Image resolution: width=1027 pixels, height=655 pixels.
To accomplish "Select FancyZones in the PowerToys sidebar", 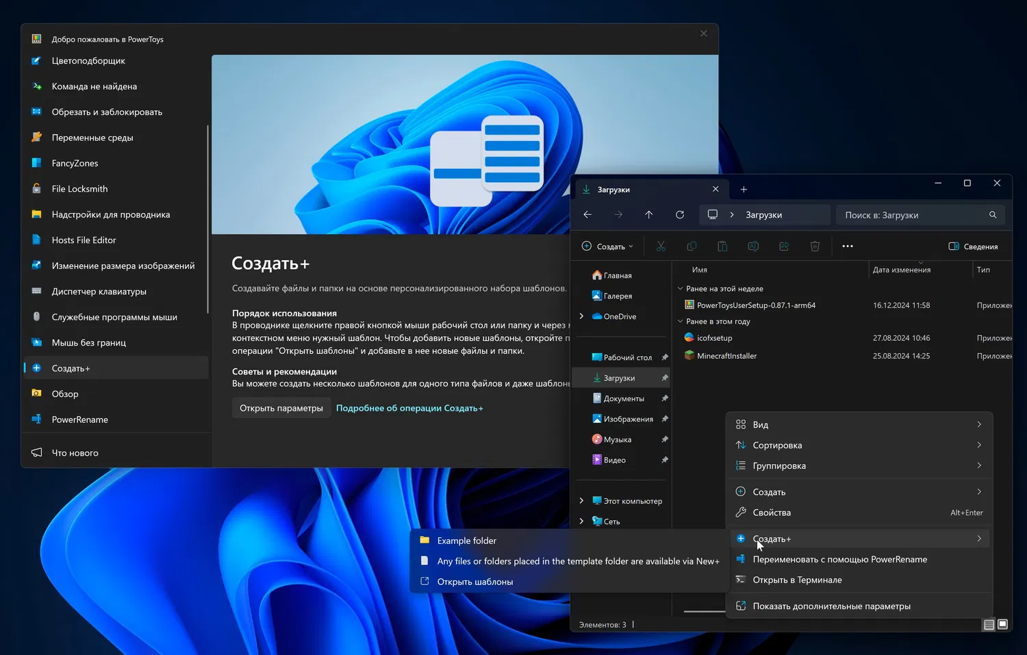I will click(115, 164).
